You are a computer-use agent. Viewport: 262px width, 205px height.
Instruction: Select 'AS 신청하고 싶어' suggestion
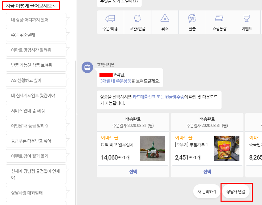coord(36,80)
